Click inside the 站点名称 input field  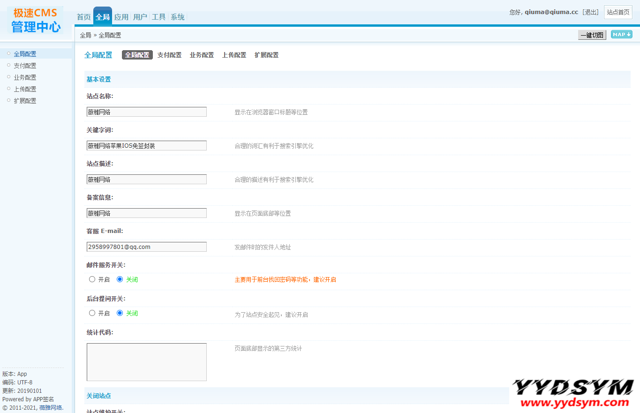[x=146, y=112]
